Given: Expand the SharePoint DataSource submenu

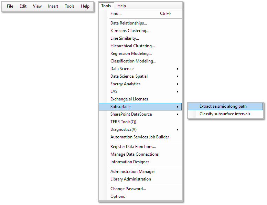Looking at the screenshot, I should click(140, 114).
